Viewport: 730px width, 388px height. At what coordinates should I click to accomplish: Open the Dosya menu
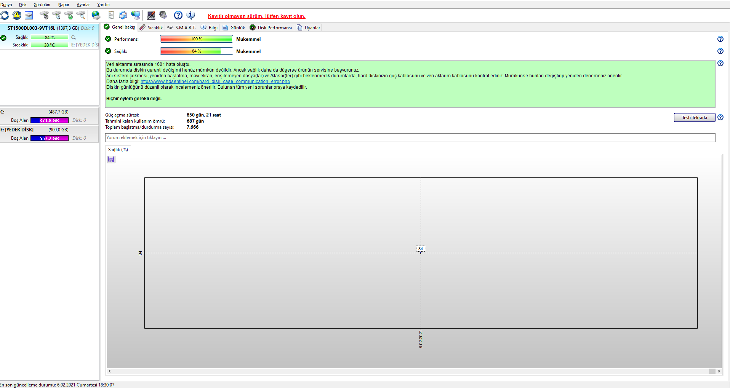point(6,5)
